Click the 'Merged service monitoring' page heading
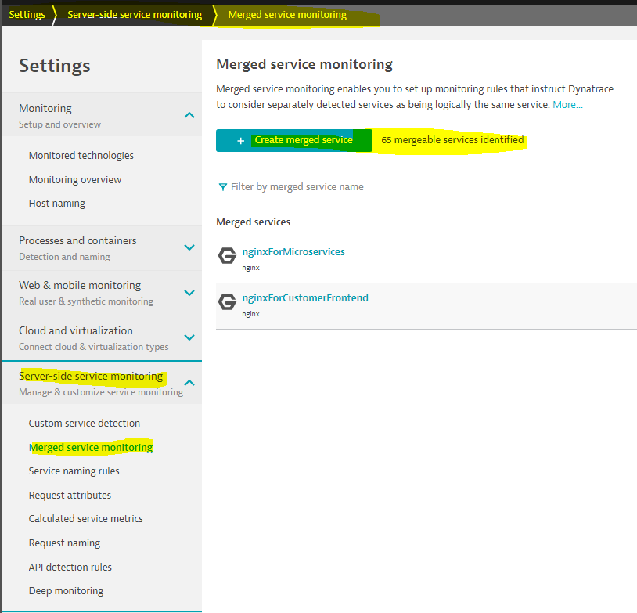This screenshot has width=637, height=613. (304, 64)
